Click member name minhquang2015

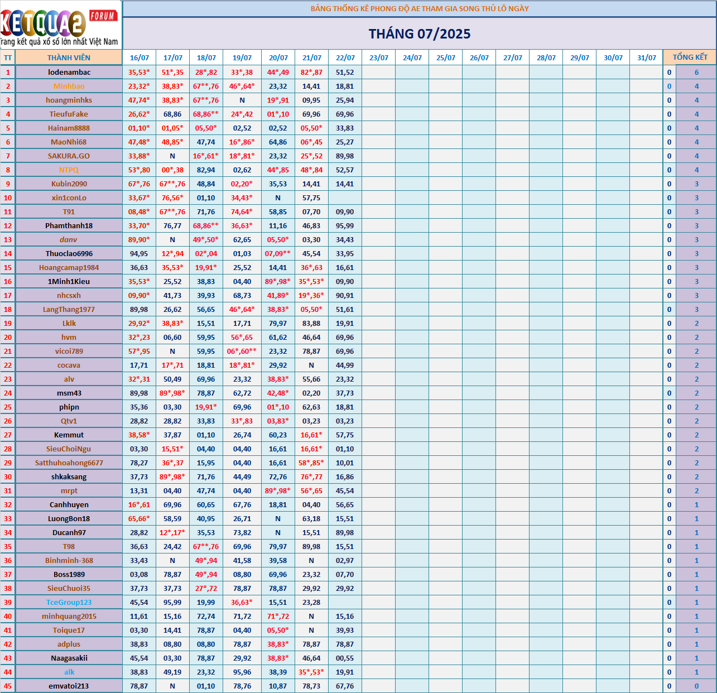tap(69, 616)
